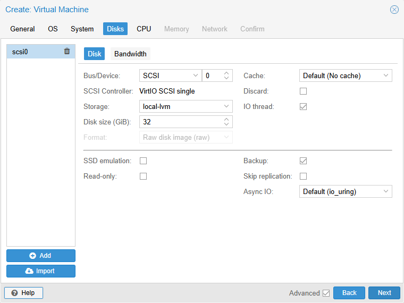Switch to the System tab
Screen dimensions: 404x303
tap(82, 29)
